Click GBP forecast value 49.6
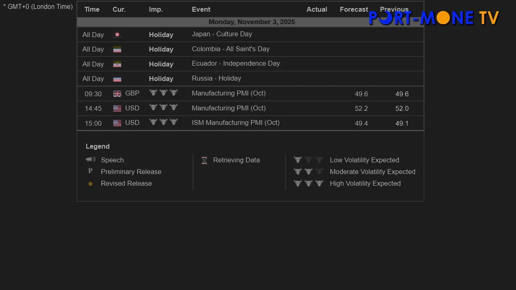Screen dimensions: 516x290 pyautogui.click(x=361, y=94)
